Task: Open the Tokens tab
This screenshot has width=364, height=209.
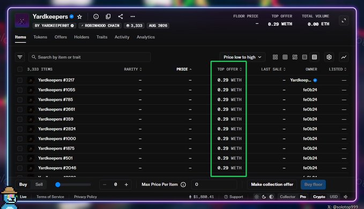Action: (40, 37)
